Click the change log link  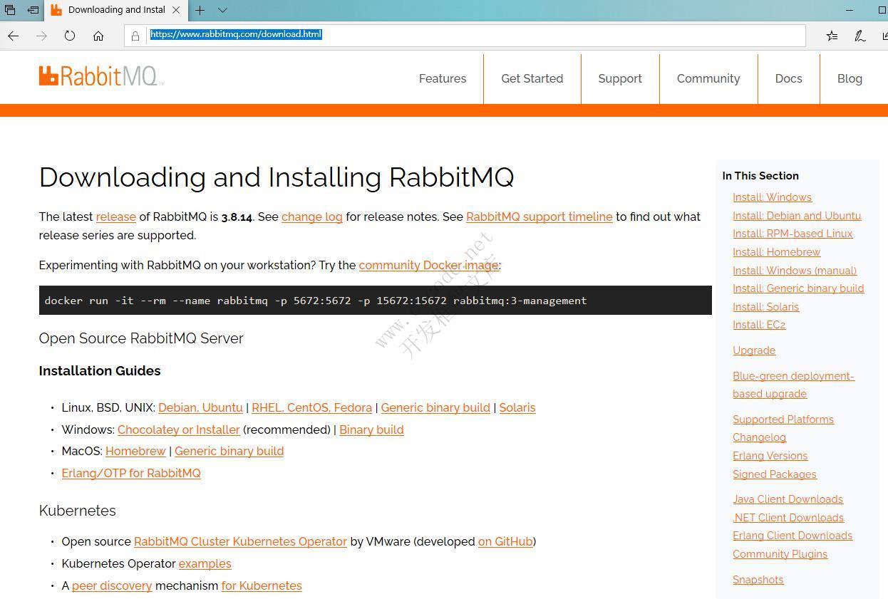click(x=311, y=217)
